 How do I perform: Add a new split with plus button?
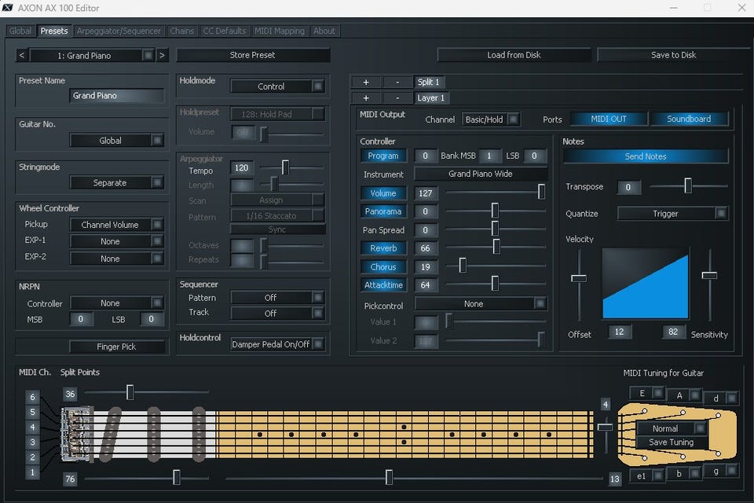(x=366, y=82)
